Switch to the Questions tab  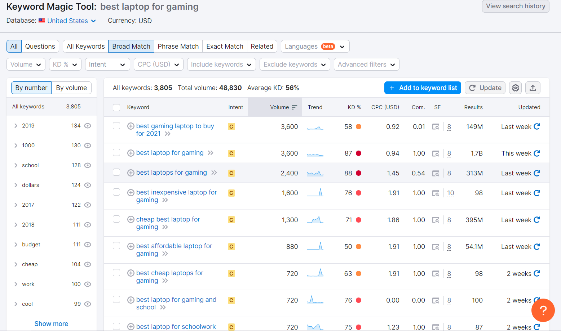[40, 46]
